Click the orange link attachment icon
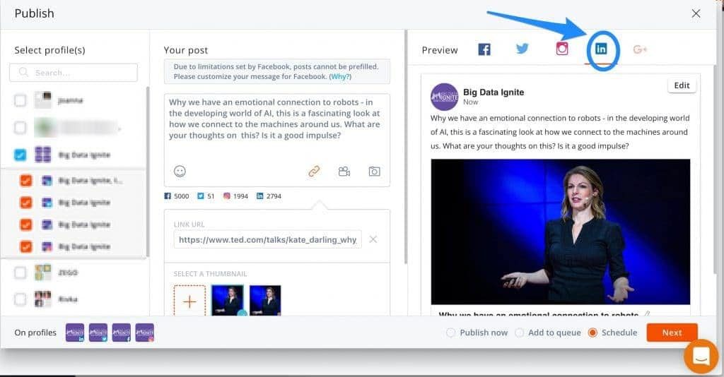 click(x=314, y=171)
